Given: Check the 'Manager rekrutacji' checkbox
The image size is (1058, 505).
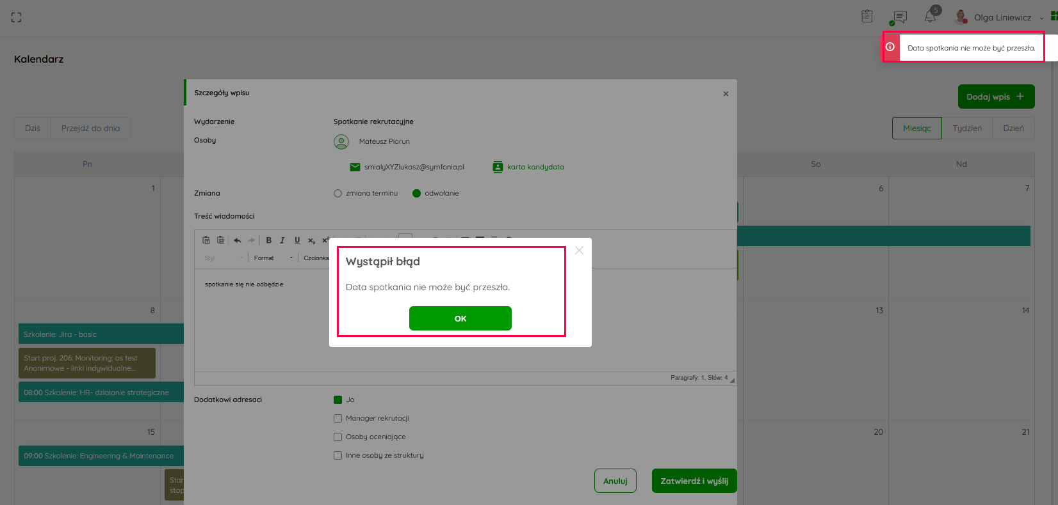Looking at the screenshot, I should (x=338, y=418).
